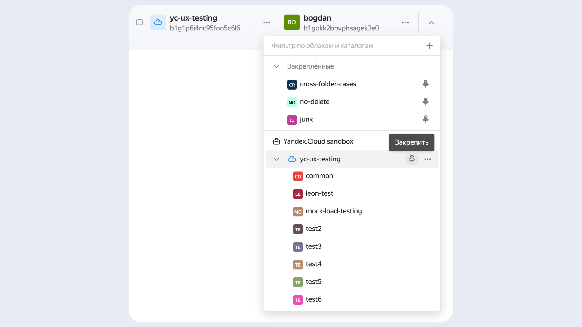Viewport: 582px width, 327px height.
Task: Click the yc-ux-testing cloud icon in header
Action: click(158, 22)
